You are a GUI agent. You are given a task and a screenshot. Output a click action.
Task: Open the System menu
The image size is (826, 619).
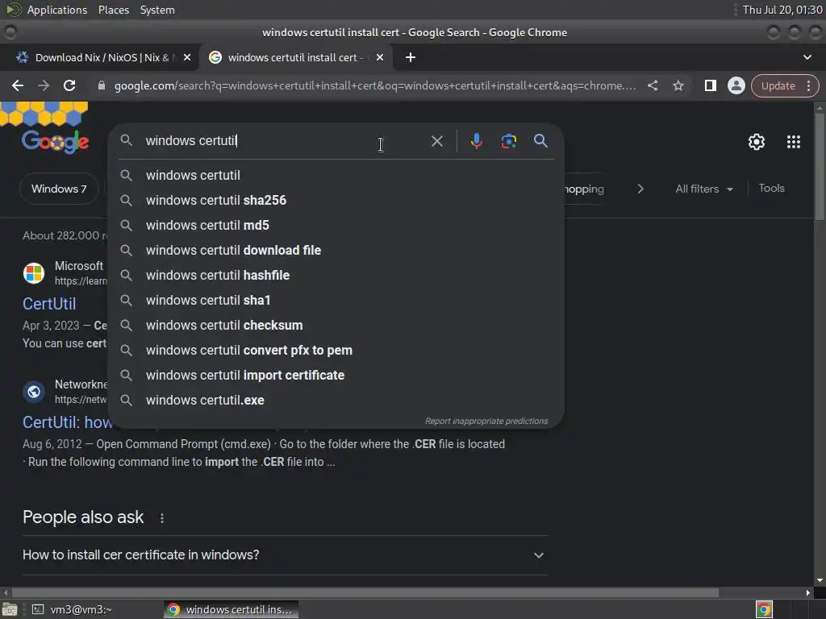point(157,10)
